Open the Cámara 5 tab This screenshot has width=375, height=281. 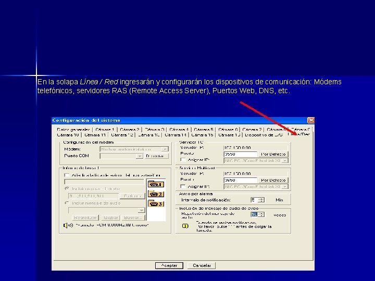(203, 130)
